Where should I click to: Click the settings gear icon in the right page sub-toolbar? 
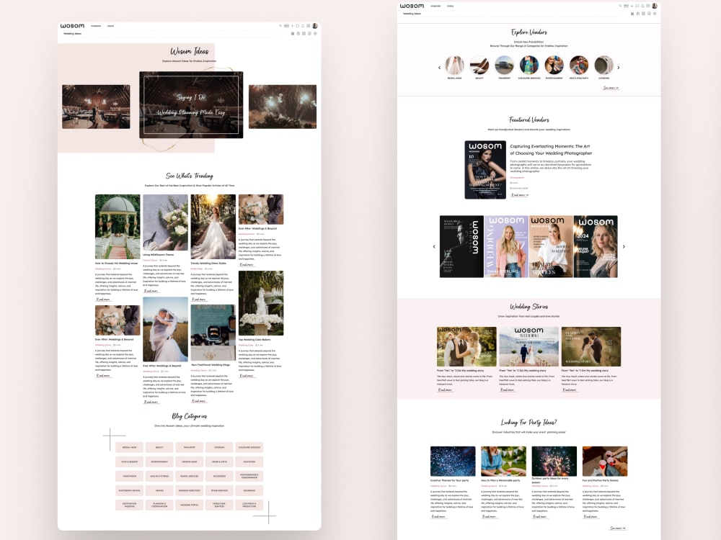655,13
